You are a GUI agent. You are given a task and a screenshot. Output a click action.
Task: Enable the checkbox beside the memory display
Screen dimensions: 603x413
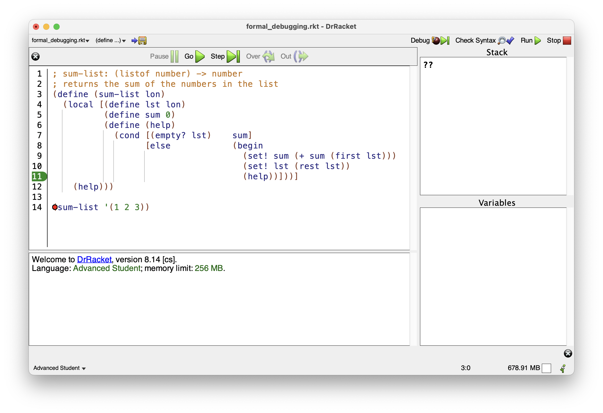[x=547, y=368]
